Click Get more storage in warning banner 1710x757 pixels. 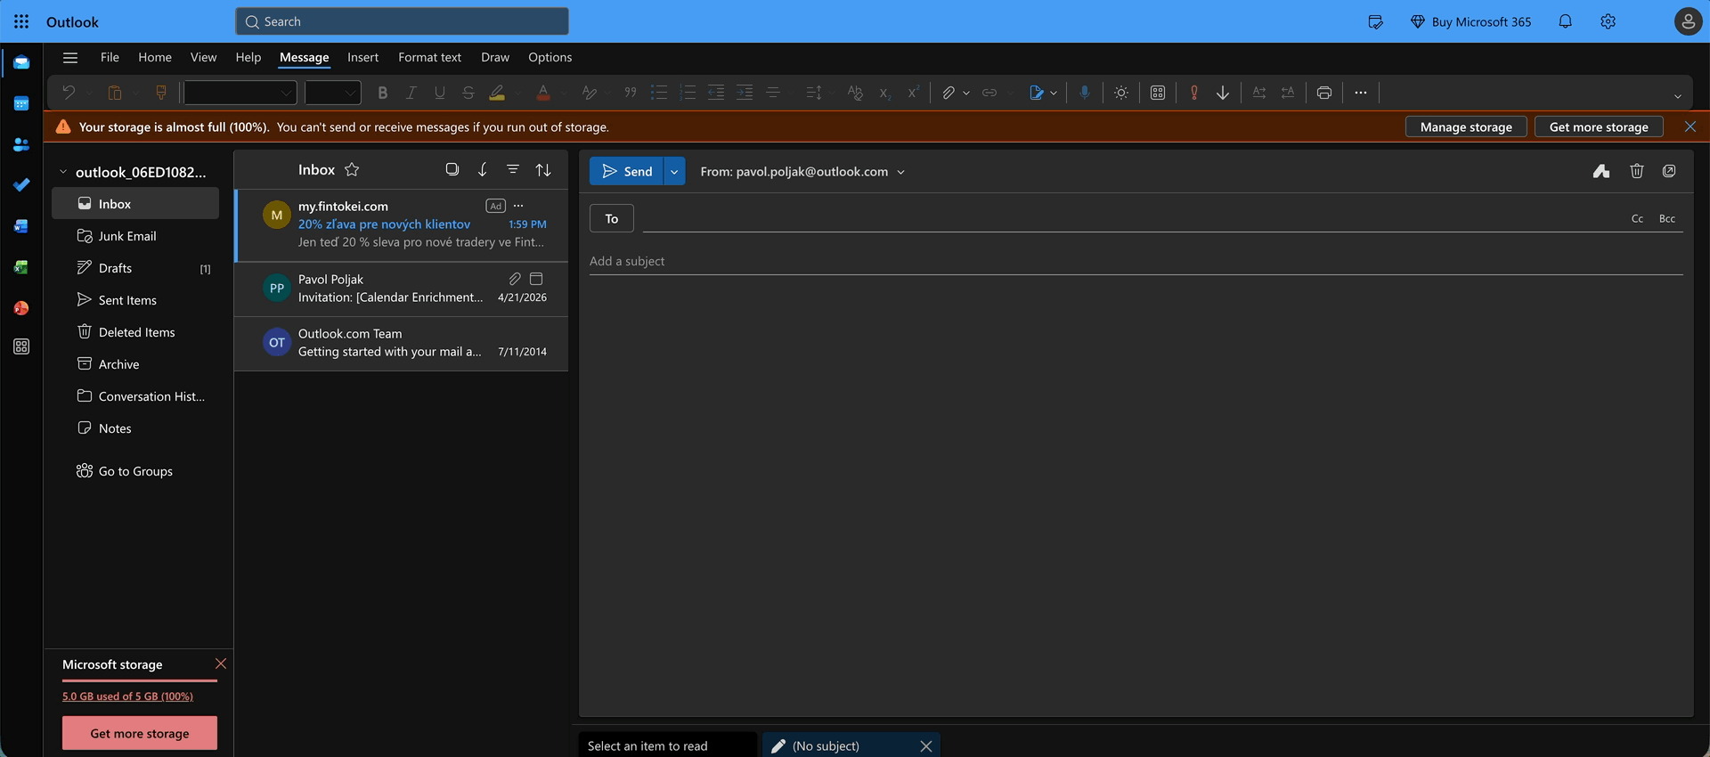click(1599, 126)
